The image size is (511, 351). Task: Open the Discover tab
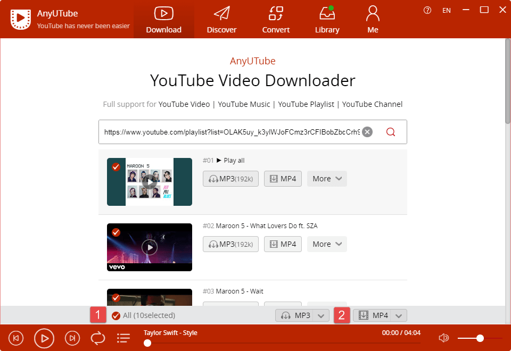221,19
